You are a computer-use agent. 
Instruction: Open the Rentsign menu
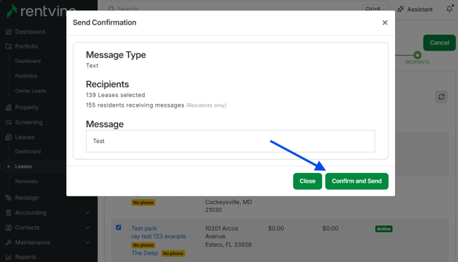tap(27, 198)
